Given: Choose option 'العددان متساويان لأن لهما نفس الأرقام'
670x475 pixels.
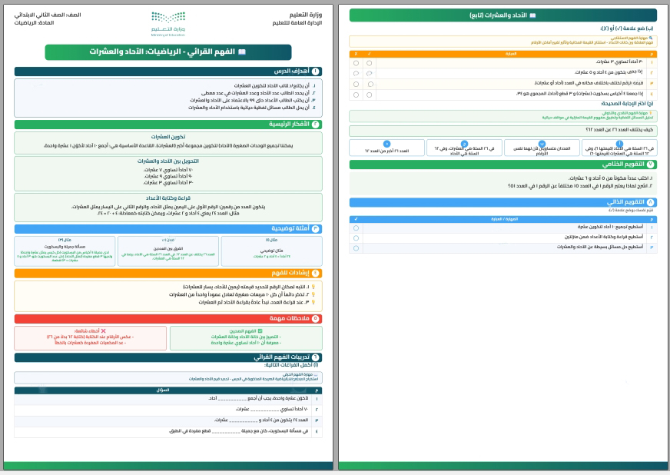Looking at the screenshot, I should coord(542,148).
